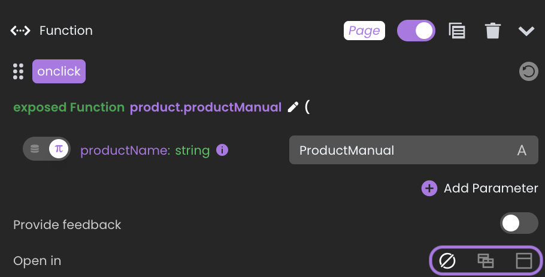Viewport: 545px width, 277px height.
Task: Click the product.productManual function name
Action: (x=205, y=107)
